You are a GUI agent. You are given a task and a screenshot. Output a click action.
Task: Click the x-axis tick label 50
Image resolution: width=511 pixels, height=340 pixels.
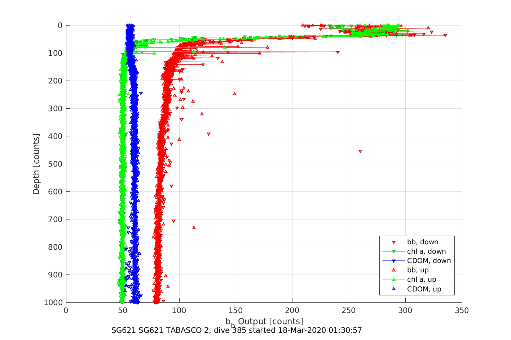(122, 310)
